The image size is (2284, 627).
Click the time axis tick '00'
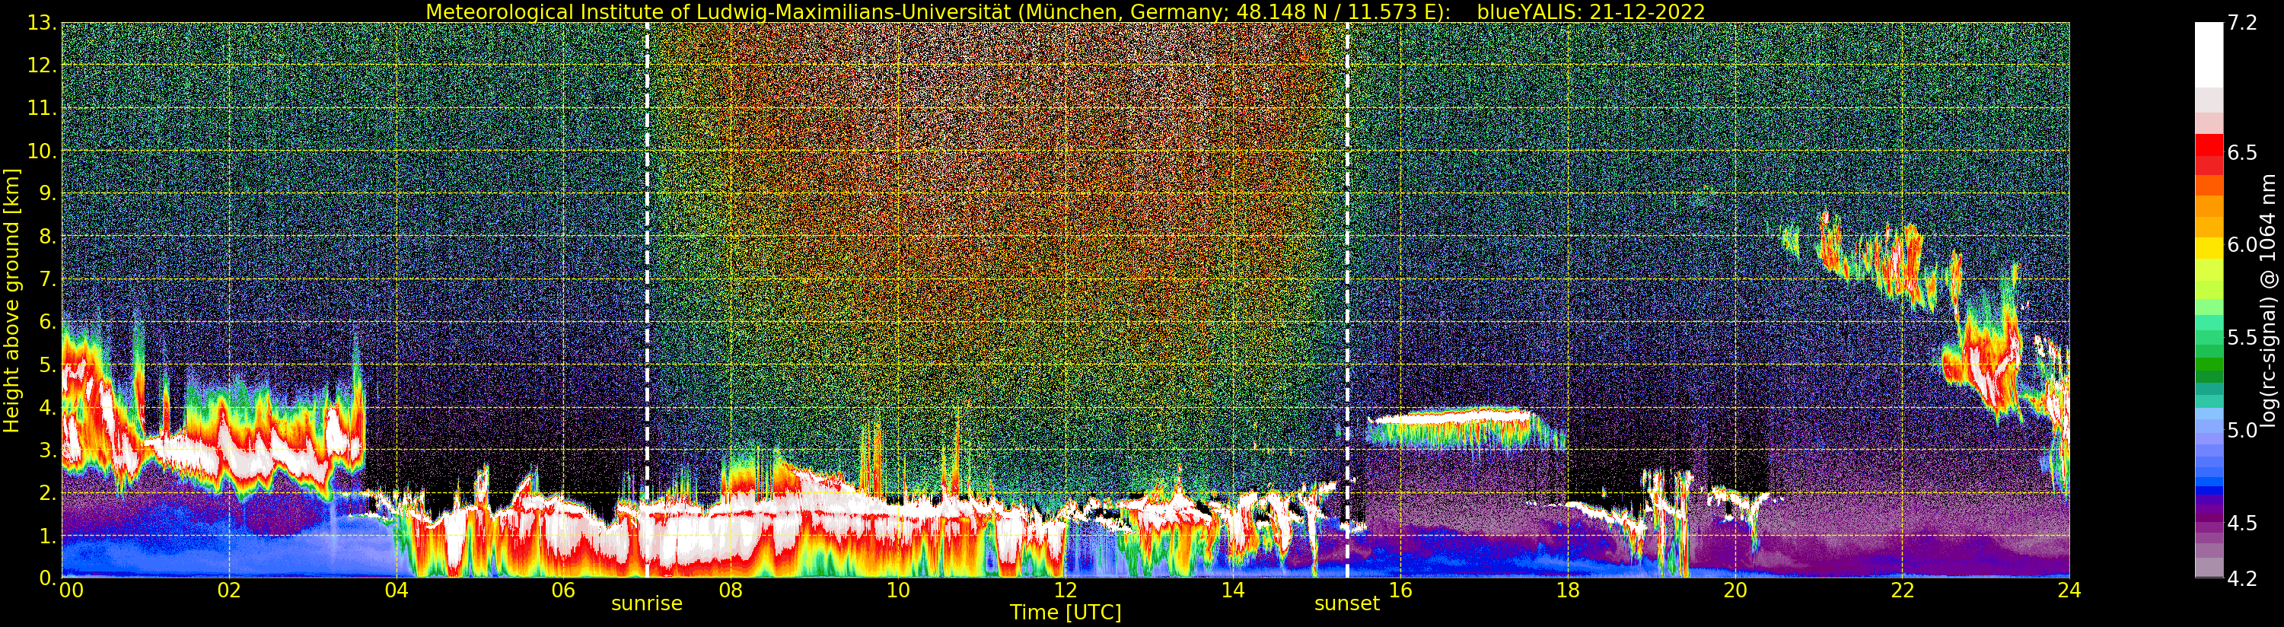pos(71,590)
